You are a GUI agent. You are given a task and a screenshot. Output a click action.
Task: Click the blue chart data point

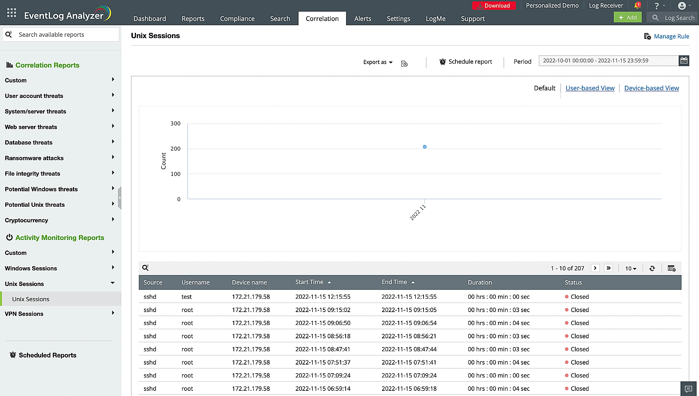pos(425,147)
